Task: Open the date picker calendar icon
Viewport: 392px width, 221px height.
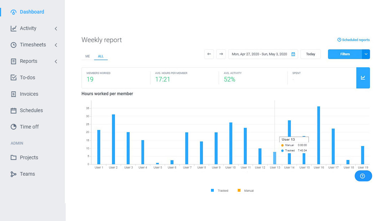Action: (x=293, y=54)
